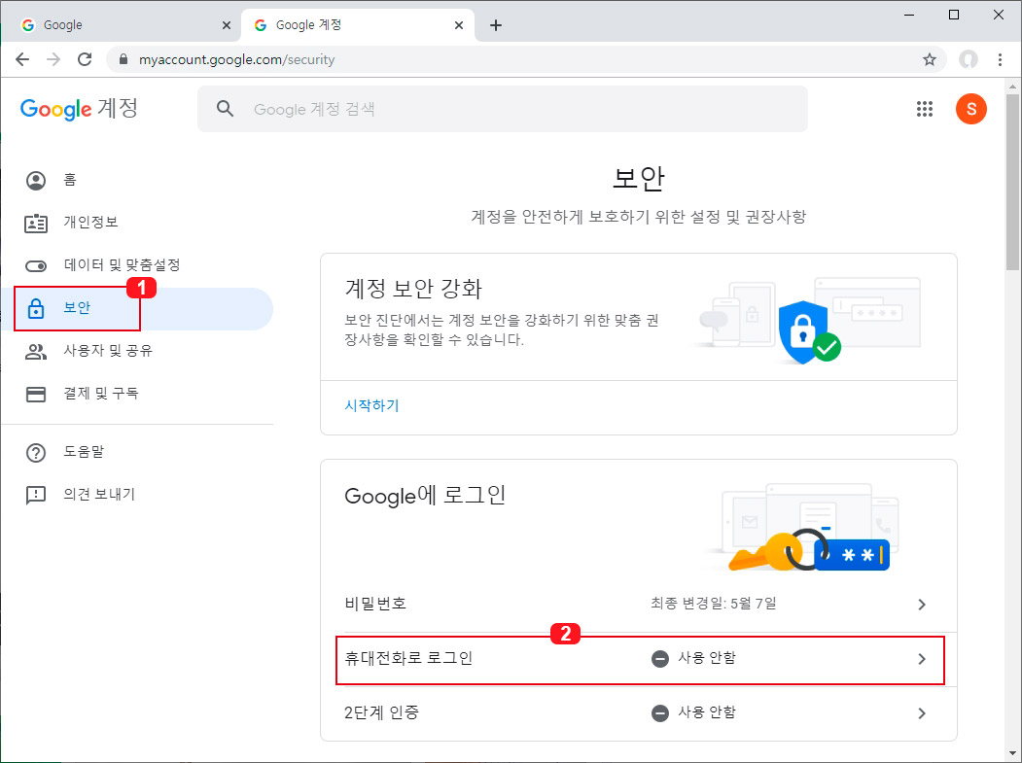
Task: Open 2단계 인증 setting
Action: [639, 713]
